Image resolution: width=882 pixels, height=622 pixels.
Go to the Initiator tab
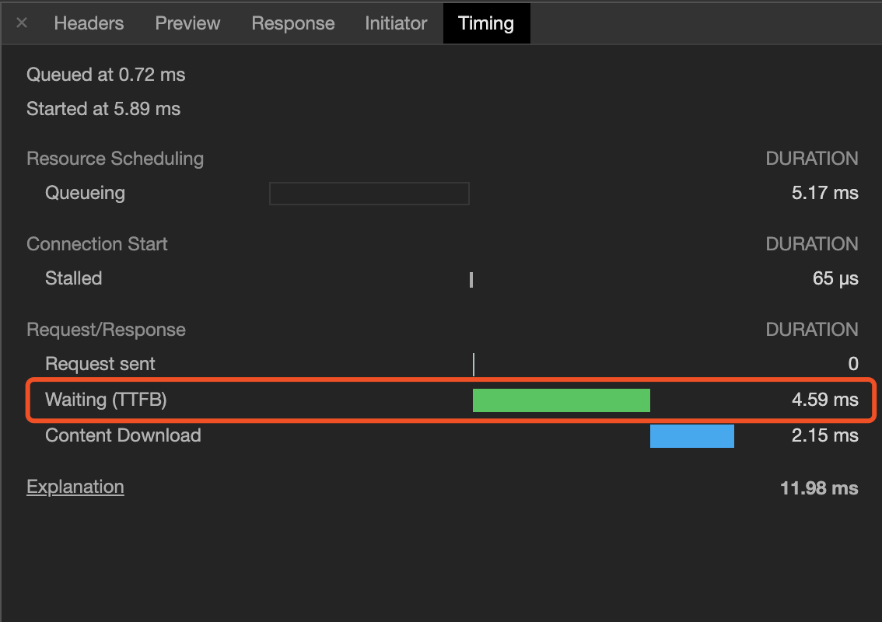coord(396,23)
